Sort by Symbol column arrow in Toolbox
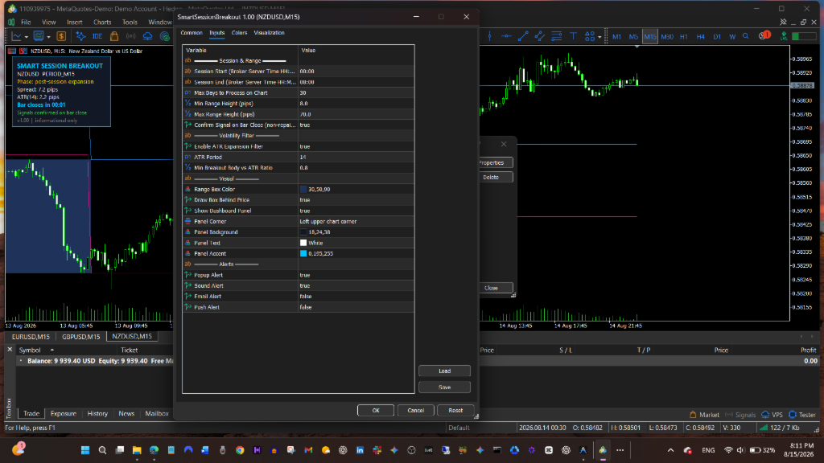Screen dimensions: 824x463 (52, 350)
